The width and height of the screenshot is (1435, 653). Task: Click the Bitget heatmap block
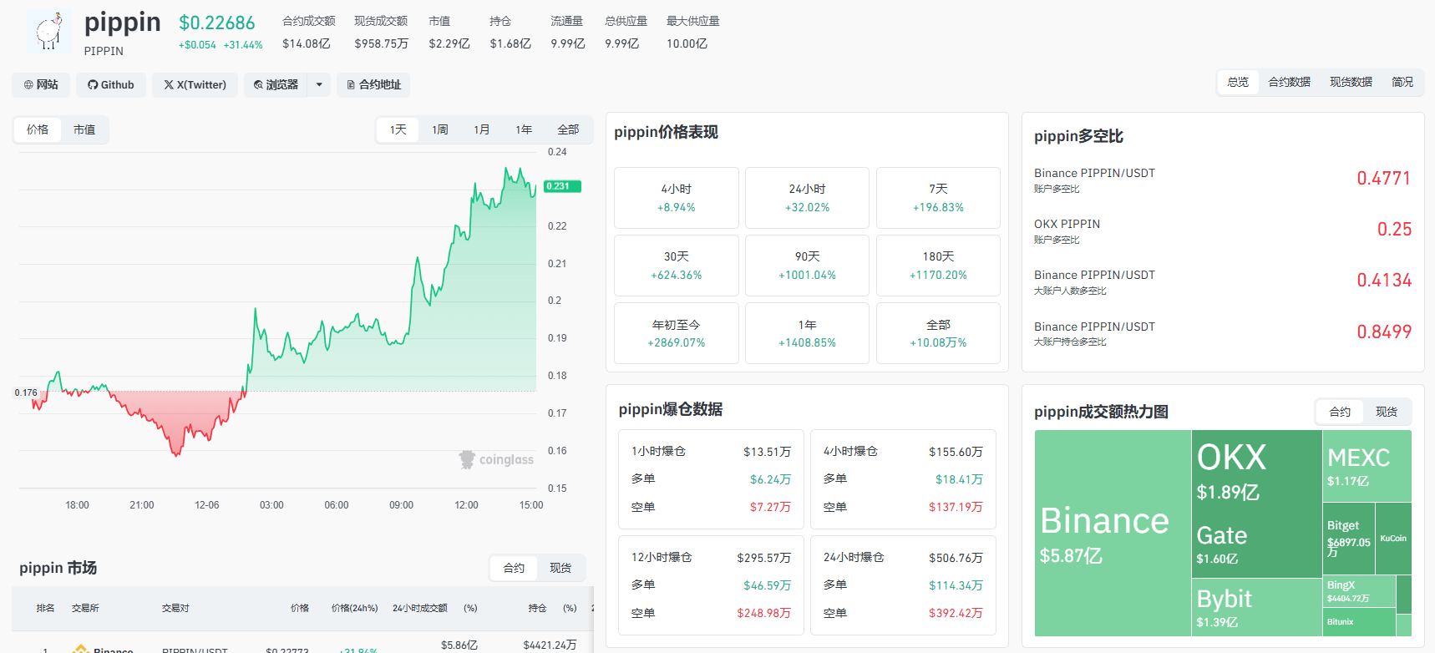pyautogui.click(x=1348, y=539)
